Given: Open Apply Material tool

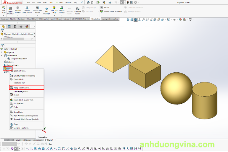Looking at the screenshot, I should 10,9.
